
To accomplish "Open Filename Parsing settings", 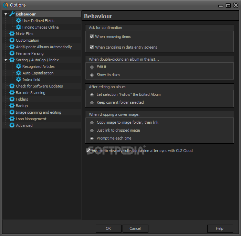I will click(x=30, y=53).
